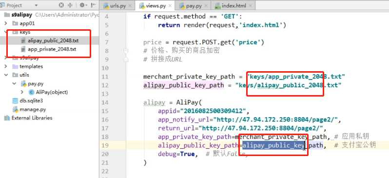
Task: Close the urls.py tab
Action: pos(130,6)
